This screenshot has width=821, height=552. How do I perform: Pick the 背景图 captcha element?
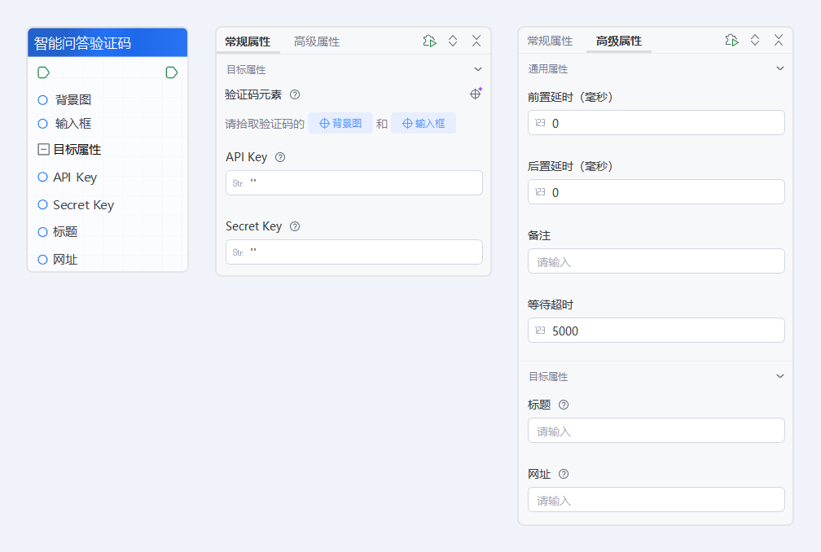tap(340, 124)
